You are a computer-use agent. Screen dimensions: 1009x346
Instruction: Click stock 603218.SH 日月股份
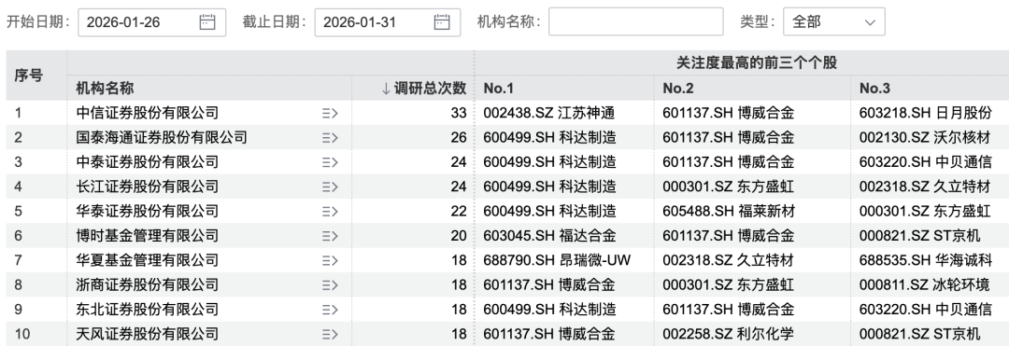point(925,114)
